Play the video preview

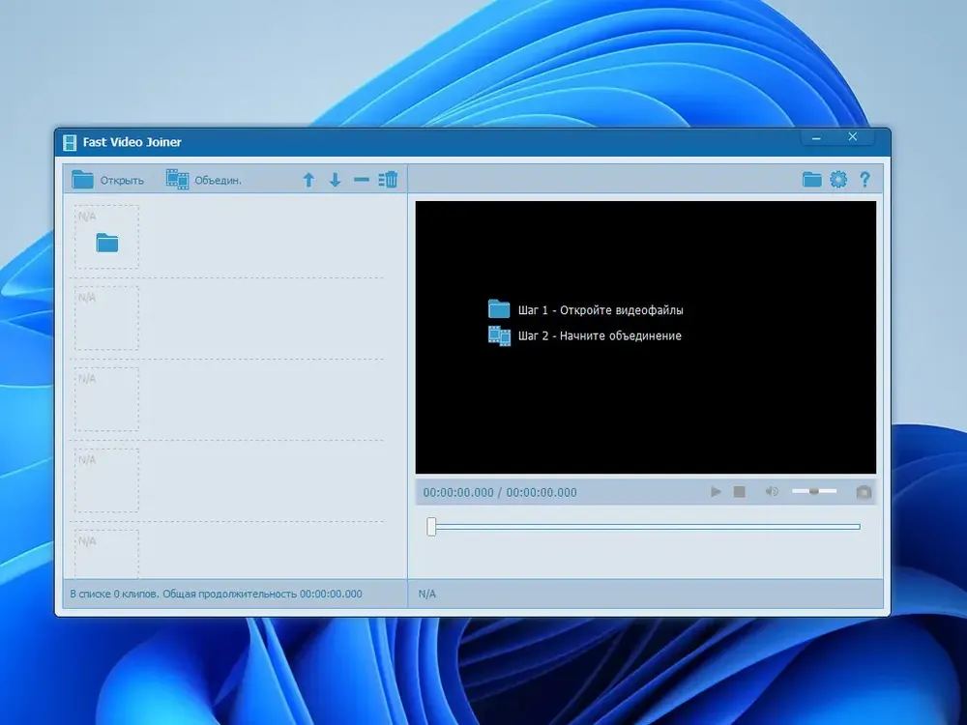[x=716, y=492]
